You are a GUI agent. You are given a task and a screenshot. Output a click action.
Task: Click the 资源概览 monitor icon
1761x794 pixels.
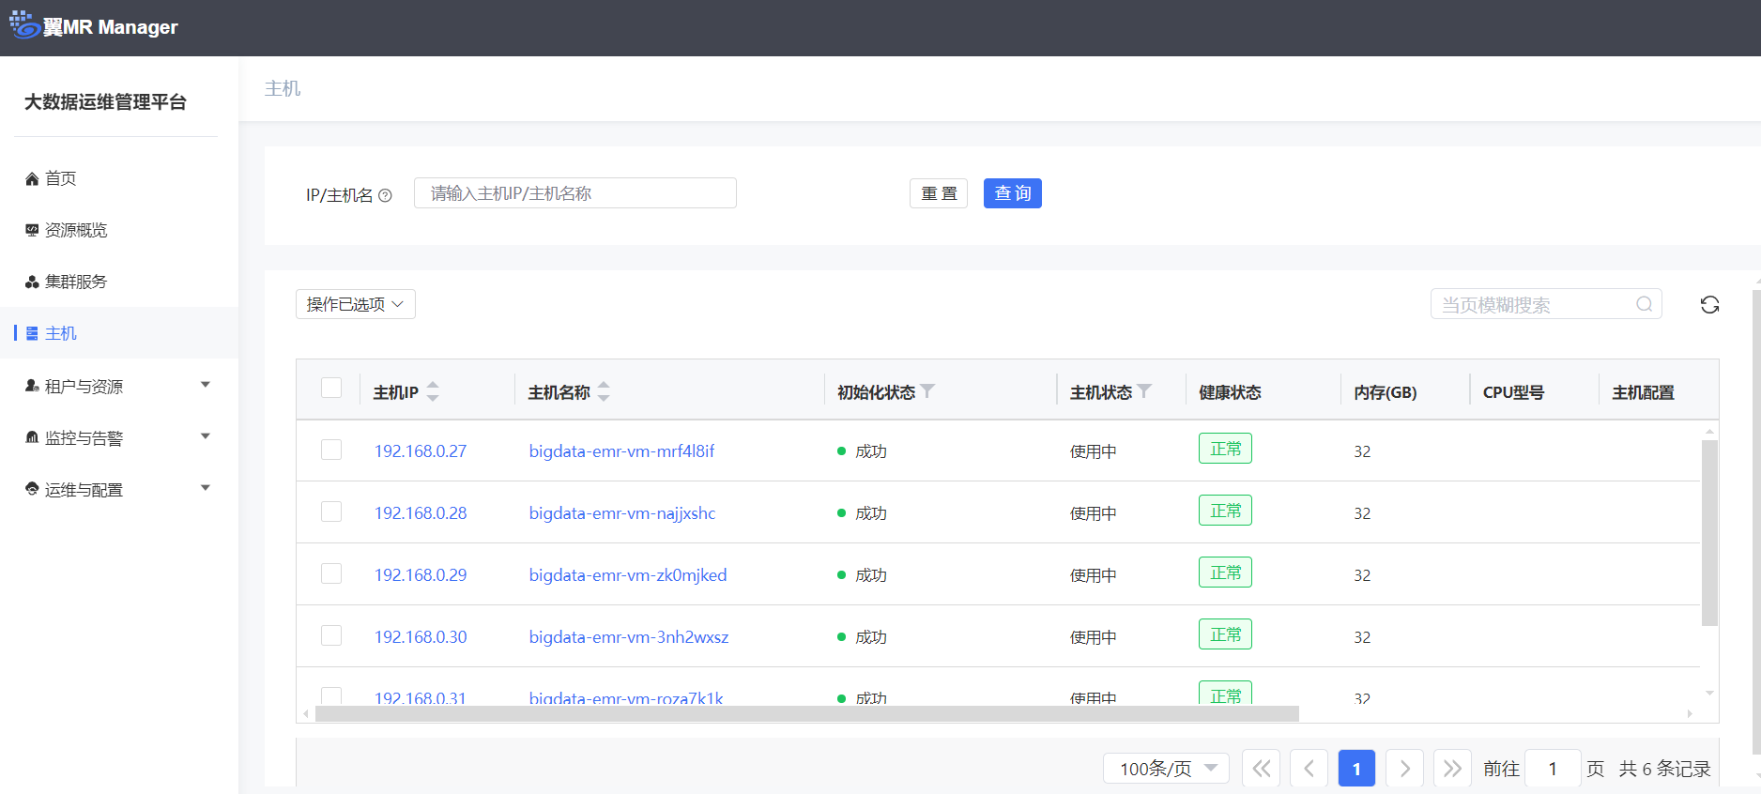[x=32, y=230]
